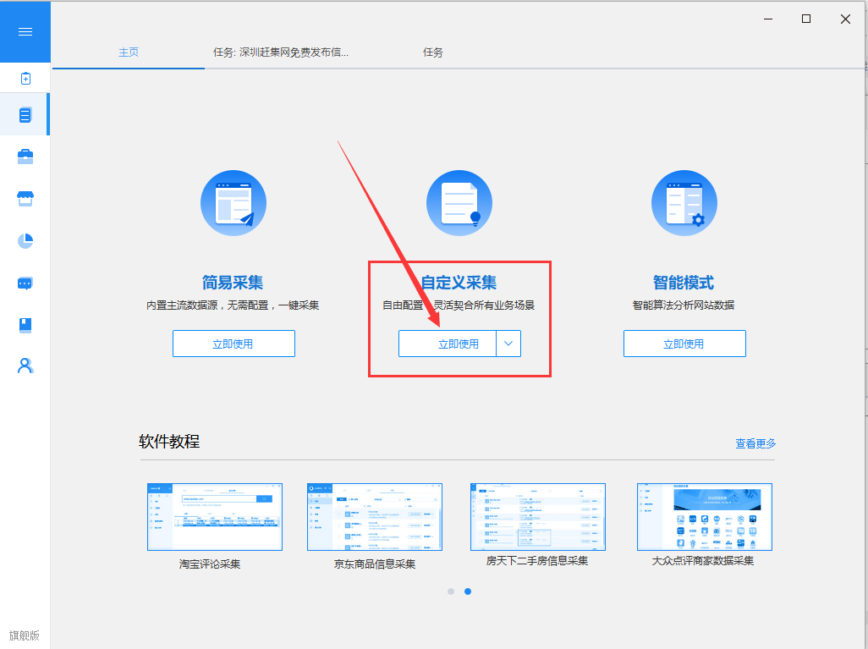Click the 京东商品信息采集 caption
This screenshot has width=868, height=649.
pyautogui.click(x=375, y=564)
